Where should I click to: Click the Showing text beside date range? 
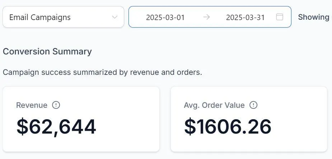click(x=314, y=17)
